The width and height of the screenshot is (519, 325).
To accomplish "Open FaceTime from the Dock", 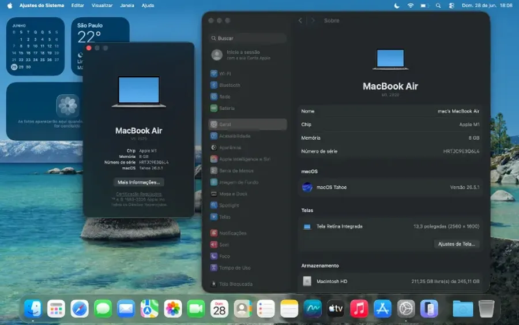I will tap(196, 308).
